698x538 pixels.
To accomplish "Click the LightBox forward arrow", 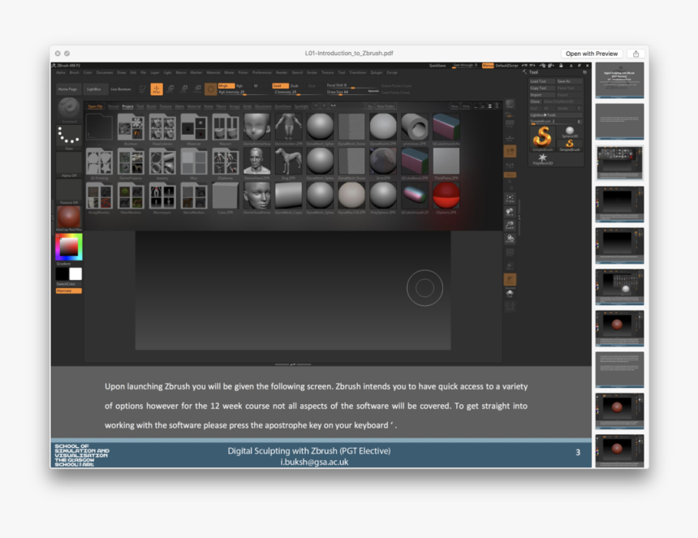I will (x=324, y=106).
